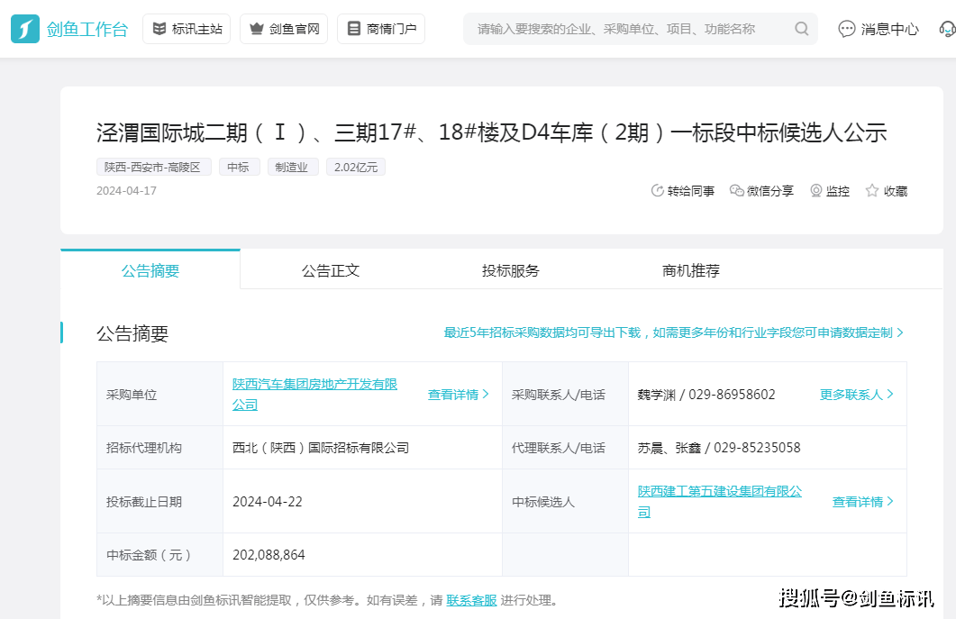956x619 pixels.
Task: Focus the enterprise and project search field
Action: point(640,29)
